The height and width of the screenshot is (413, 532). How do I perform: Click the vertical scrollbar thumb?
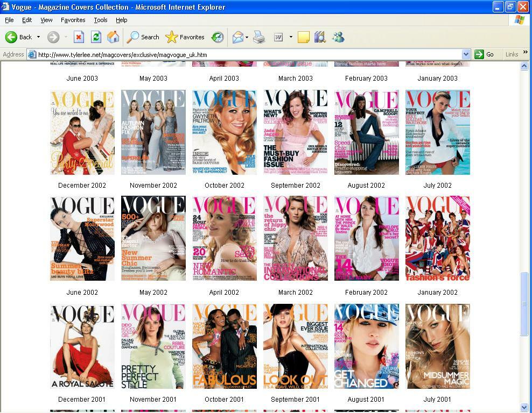[524, 304]
